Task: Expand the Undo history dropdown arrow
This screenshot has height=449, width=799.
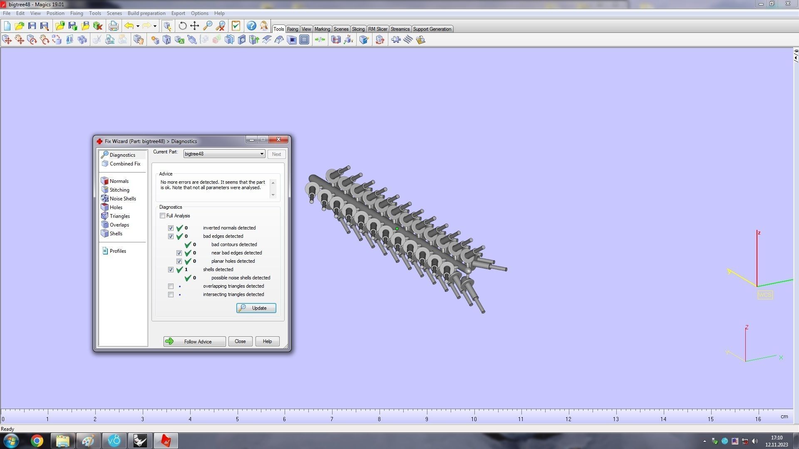Action: coord(138,26)
